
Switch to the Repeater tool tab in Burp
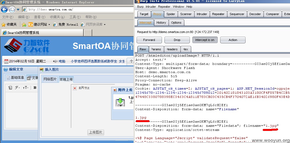click(218, 14)
